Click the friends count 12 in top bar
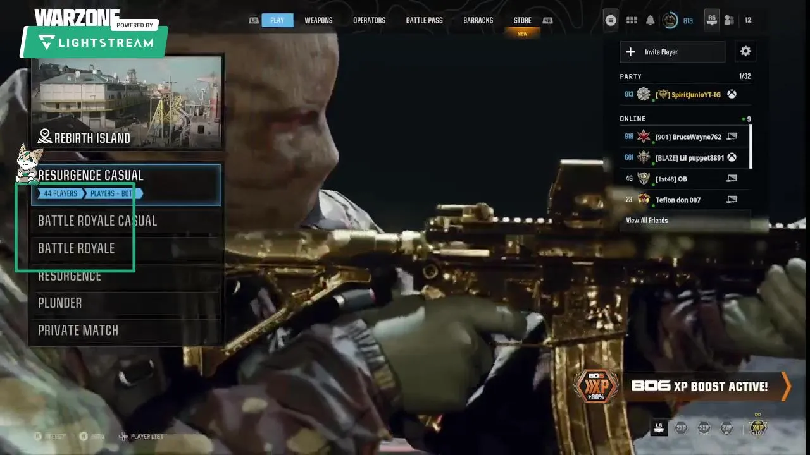This screenshot has height=455, width=810. click(x=748, y=20)
